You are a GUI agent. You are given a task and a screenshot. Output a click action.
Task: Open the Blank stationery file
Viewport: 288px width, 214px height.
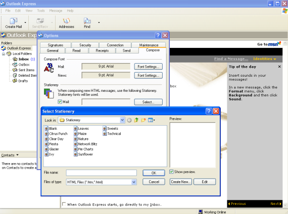pos(51,129)
